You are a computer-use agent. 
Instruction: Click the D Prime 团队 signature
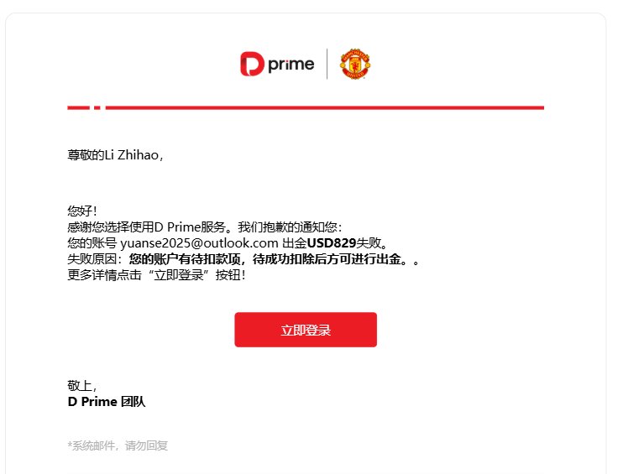[x=107, y=401]
